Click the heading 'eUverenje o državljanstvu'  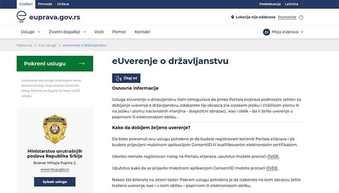pos(170,61)
